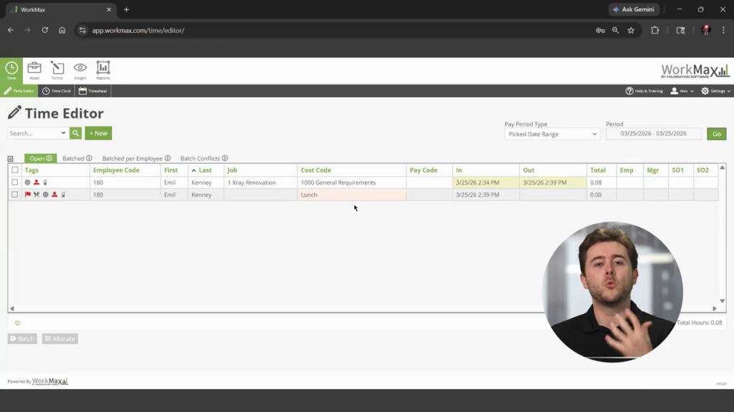Click the horizontal scrollbar right arrow of the grid
This screenshot has width=734, height=412.
tap(715, 308)
